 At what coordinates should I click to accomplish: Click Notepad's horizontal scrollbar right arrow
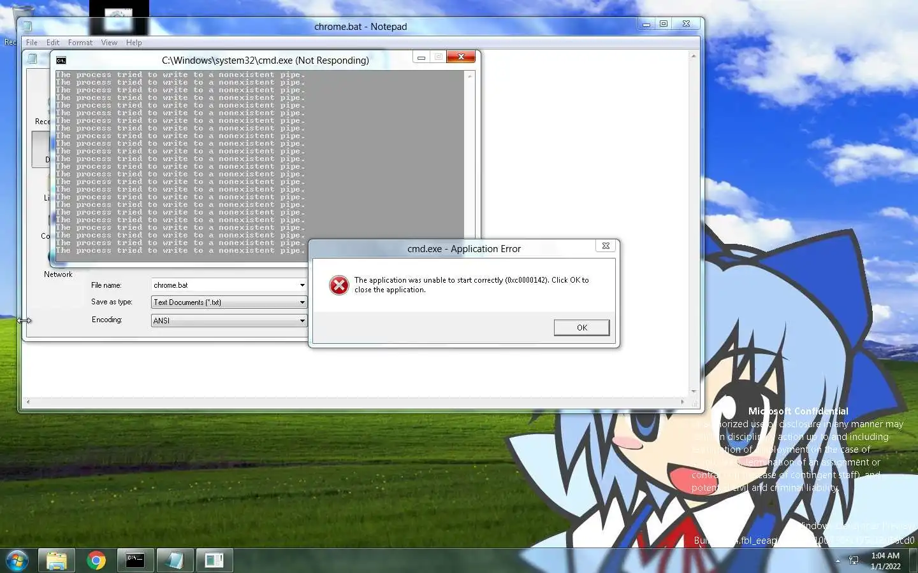click(683, 402)
